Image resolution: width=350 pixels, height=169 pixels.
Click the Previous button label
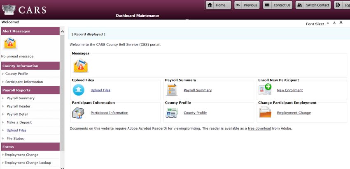pyautogui.click(x=250, y=5)
